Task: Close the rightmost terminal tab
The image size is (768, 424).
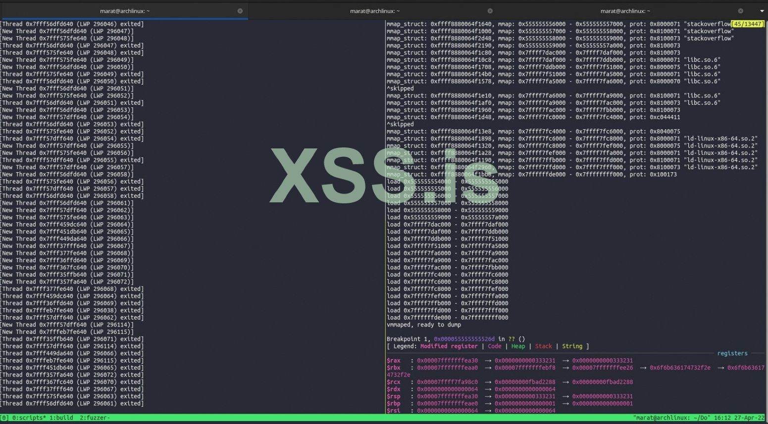Action: 741,11
